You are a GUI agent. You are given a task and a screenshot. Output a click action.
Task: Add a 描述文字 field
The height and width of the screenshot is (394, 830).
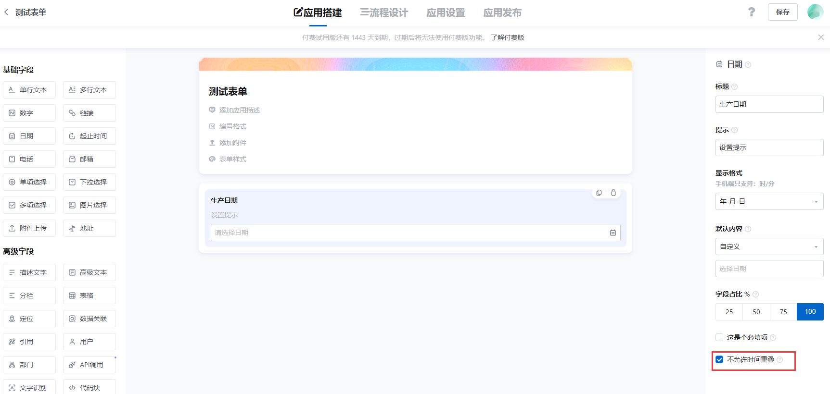29,272
